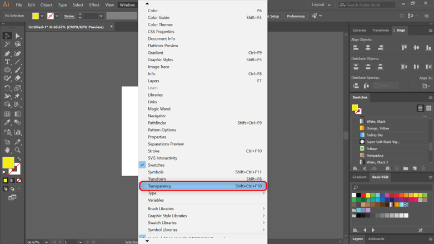Open Swatch Libraries menu icon in Swatches panel
The height and width of the screenshot is (244, 434).
pyautogui.click(x=356, y=168)
